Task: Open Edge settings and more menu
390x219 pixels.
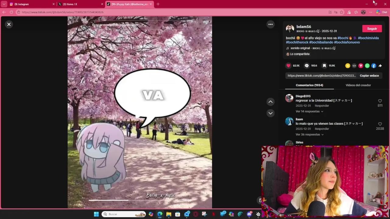Action: click(370, 12)
